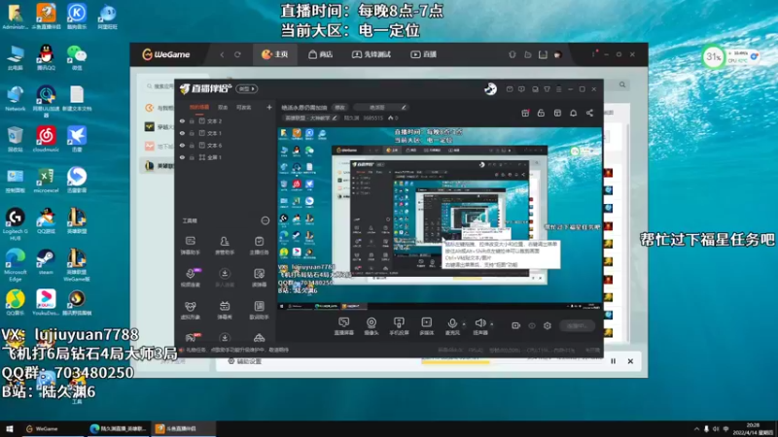Open 辅助设置 in WeGame window
The image size is (778, 437).
pos(245,361)
